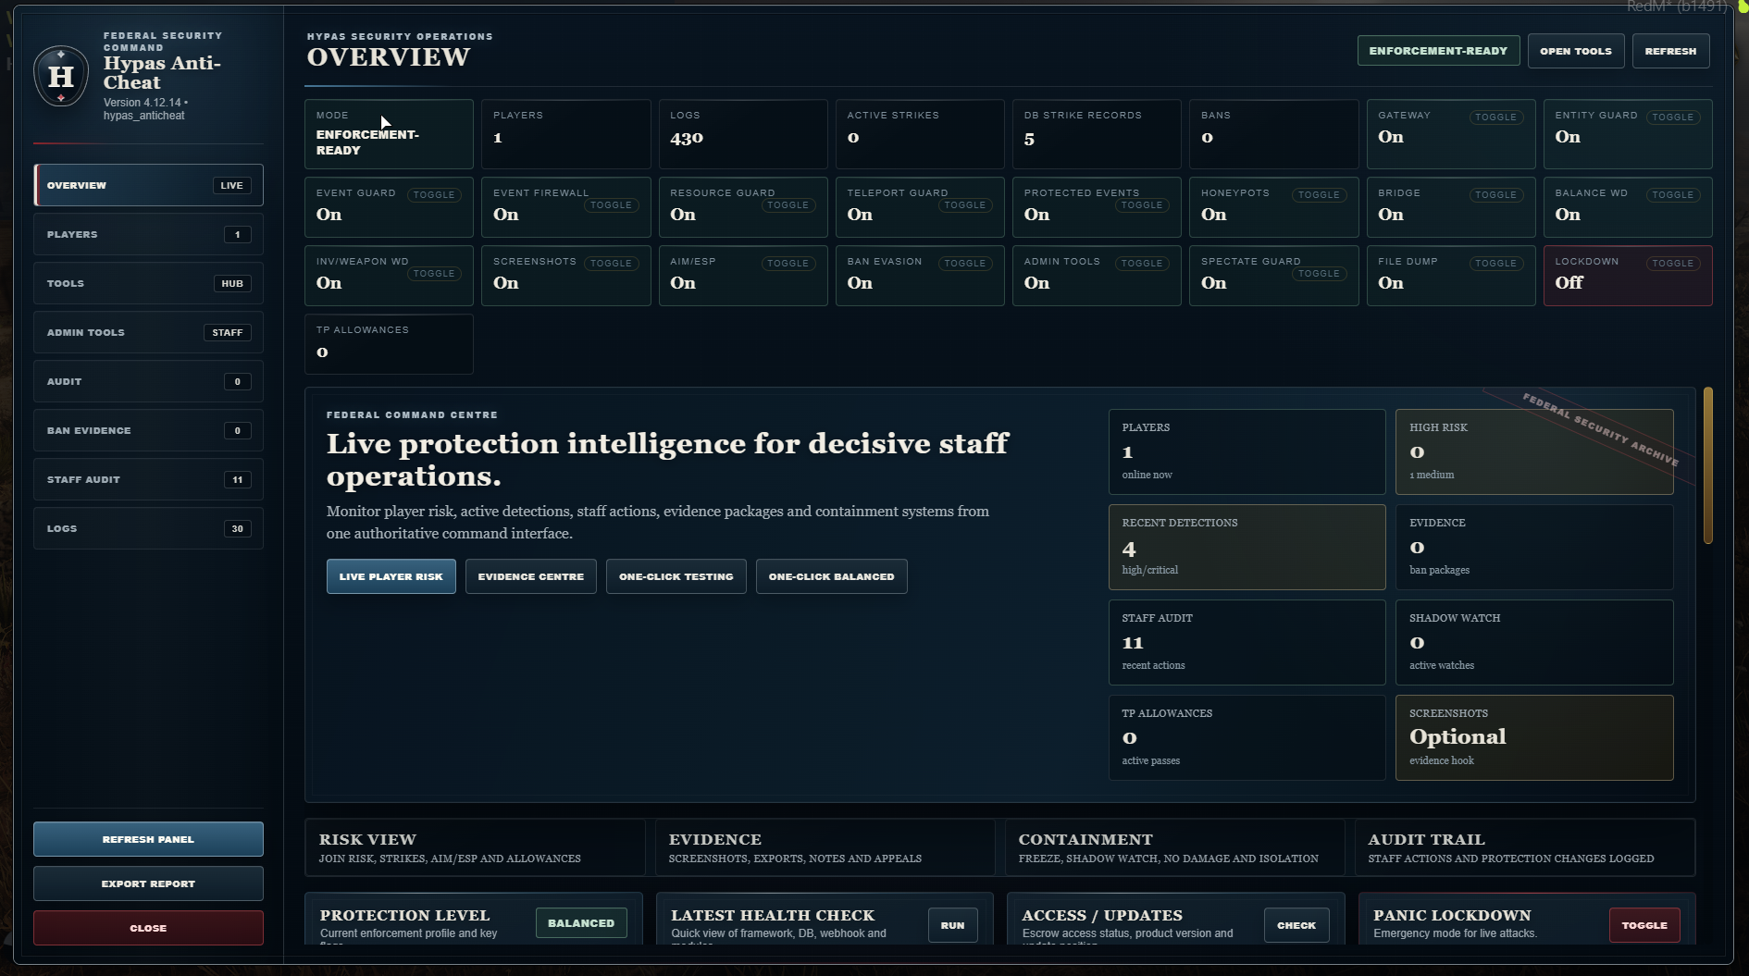Open the Overview sidebar section
This screenshot has width=1749, height=976.
click(x=148, y=185)
